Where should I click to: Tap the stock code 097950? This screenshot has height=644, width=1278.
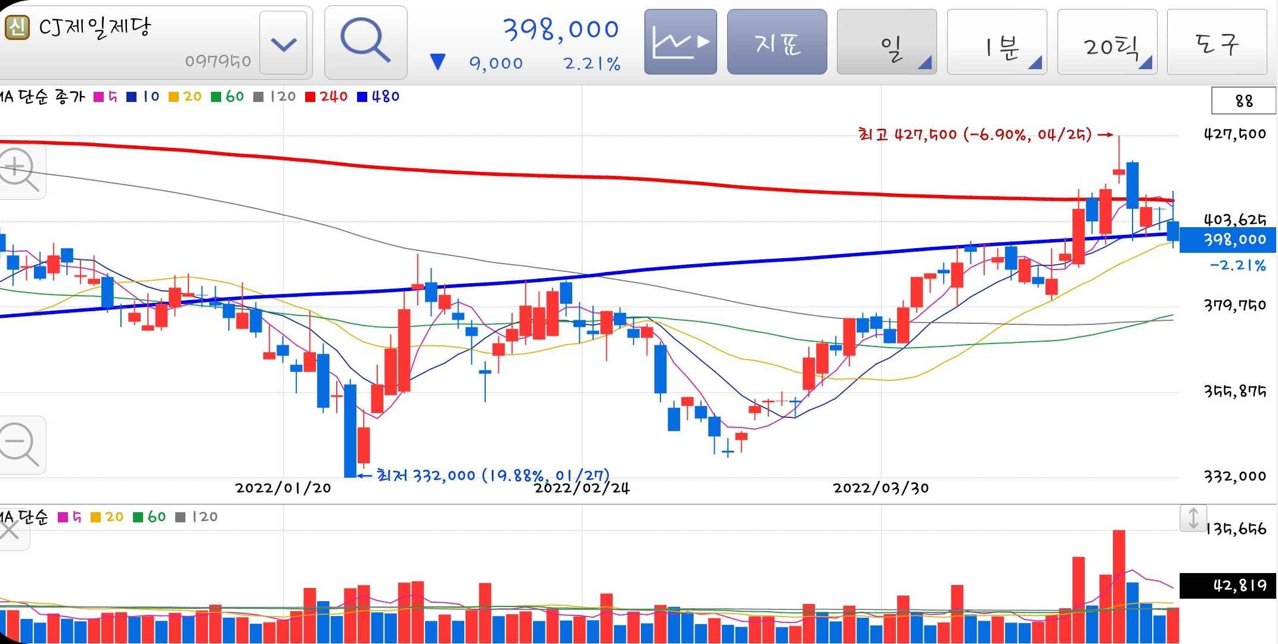218,61
